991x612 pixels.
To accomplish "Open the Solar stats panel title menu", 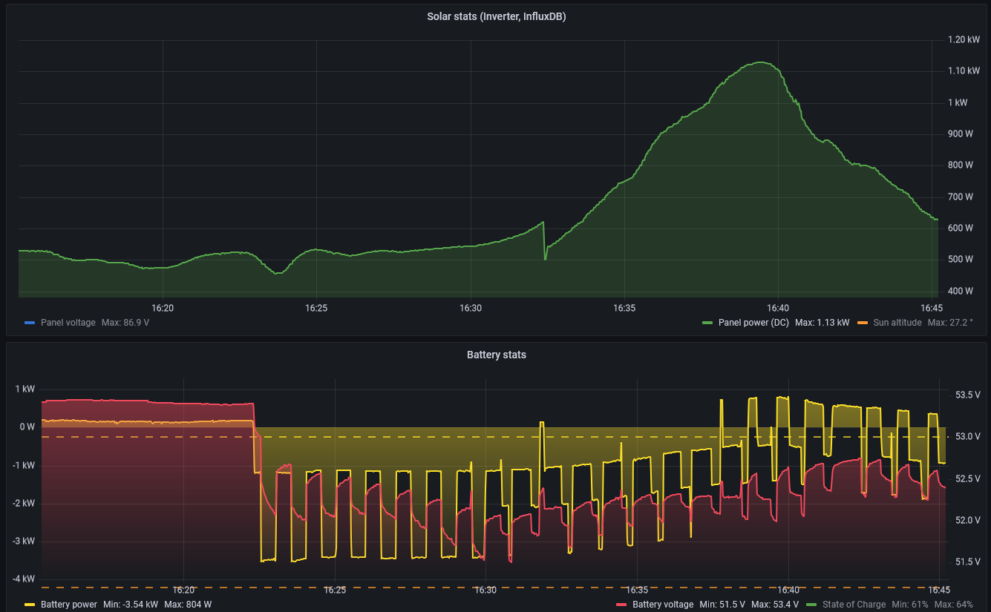I will tap(496, 16).
